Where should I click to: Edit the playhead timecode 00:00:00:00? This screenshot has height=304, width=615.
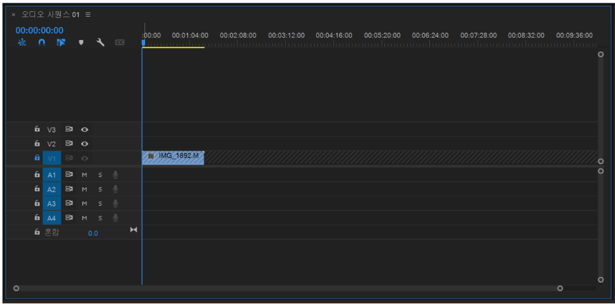[39, 31]
